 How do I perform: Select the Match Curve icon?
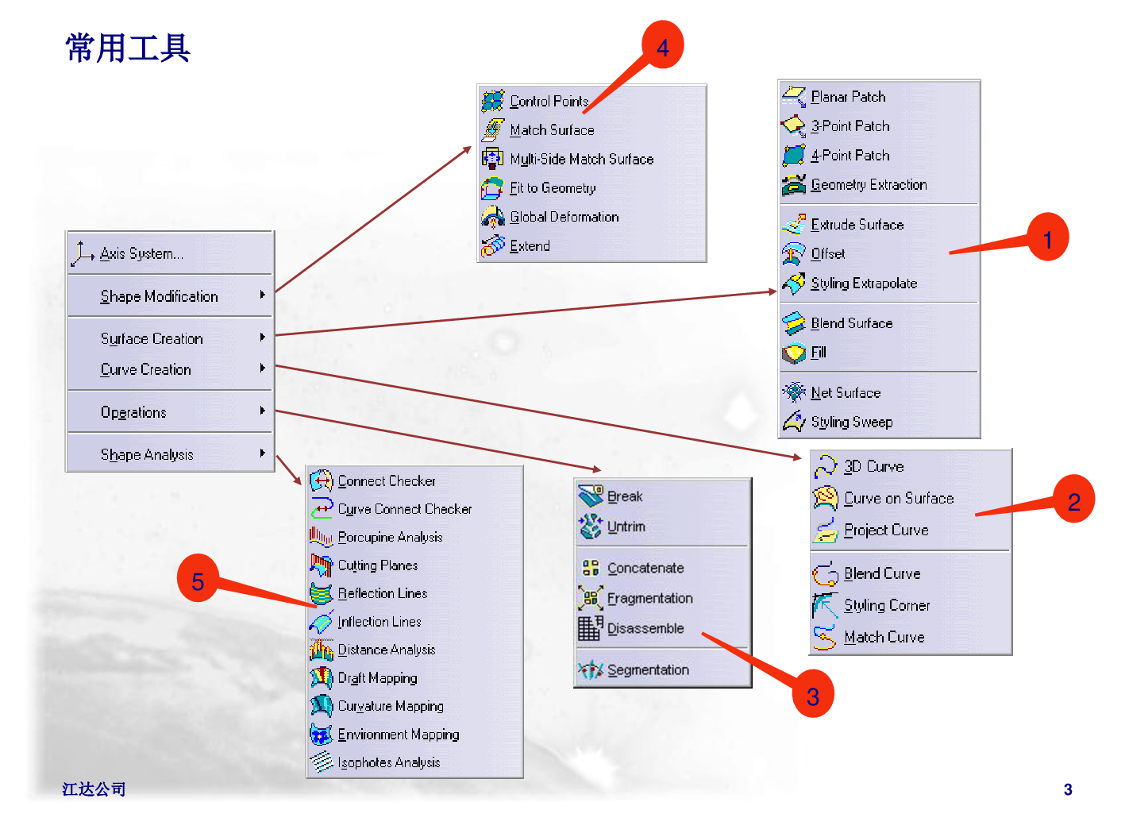(x=826, y=637)
